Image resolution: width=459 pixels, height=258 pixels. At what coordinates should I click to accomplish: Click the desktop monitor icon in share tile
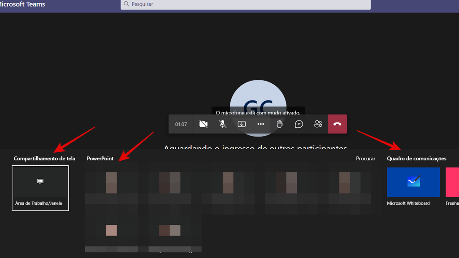pyautogui.click(x=40, y=181)
